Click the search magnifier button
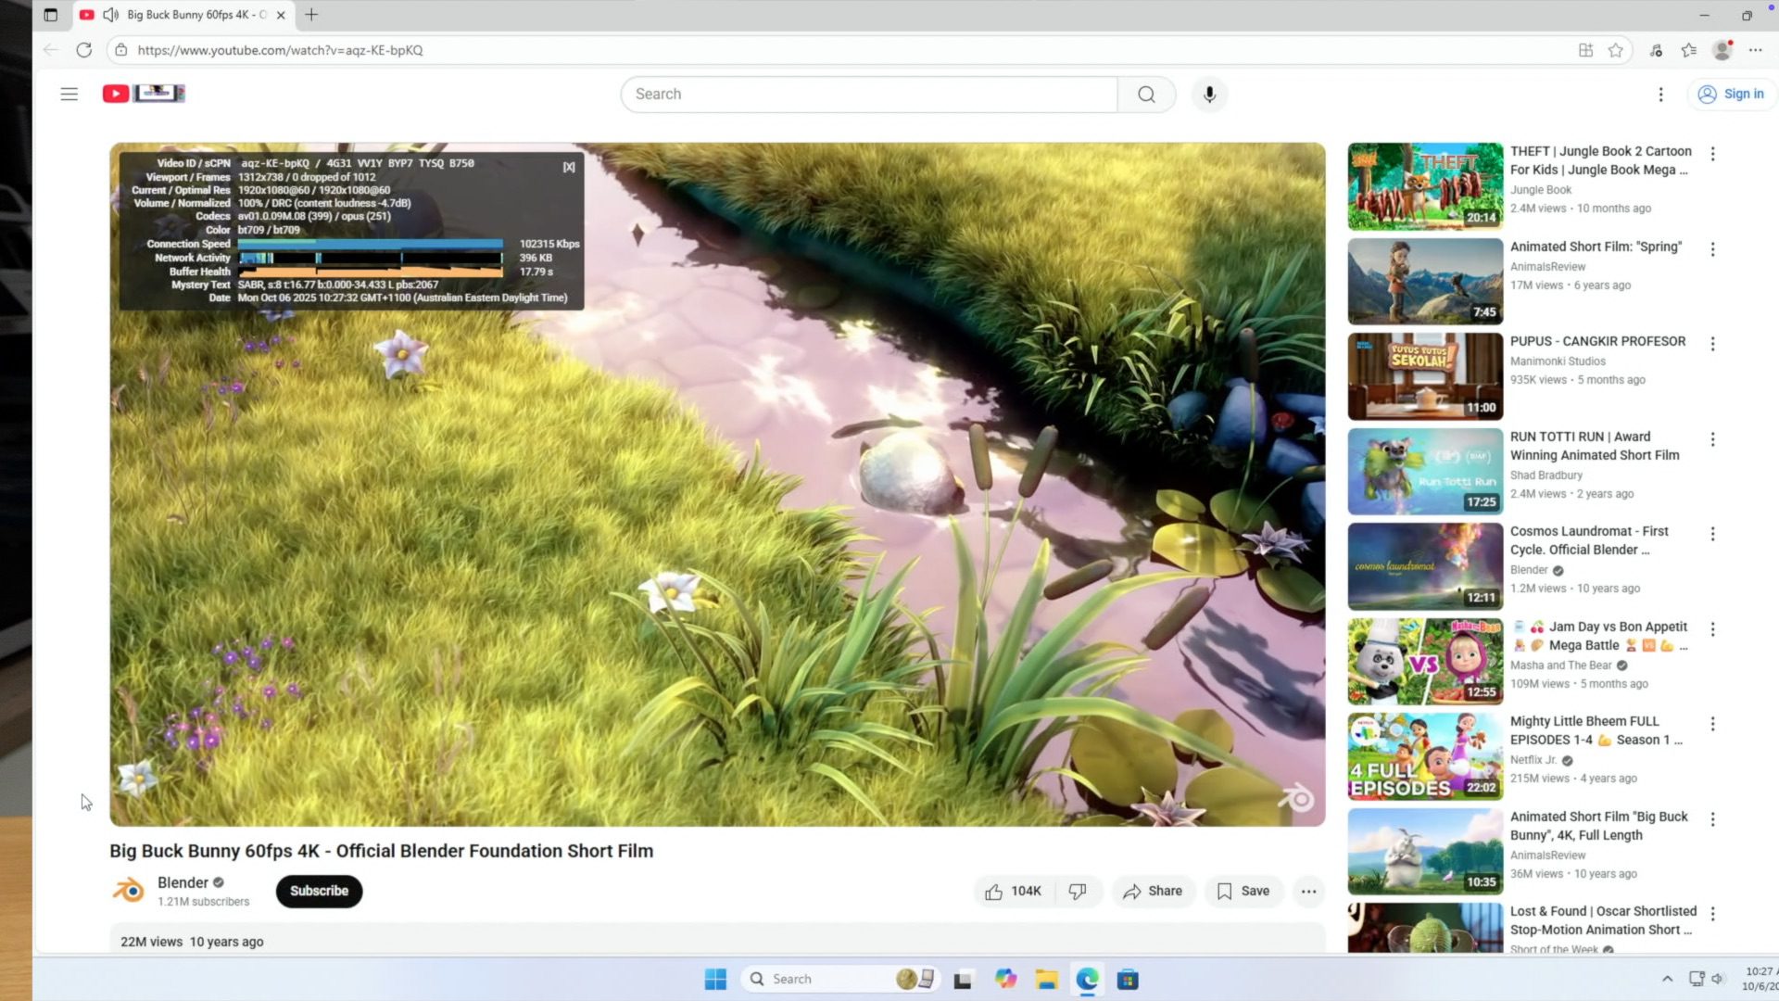This screenshot has height=1001, width=1779. (x=1146, y=95)
